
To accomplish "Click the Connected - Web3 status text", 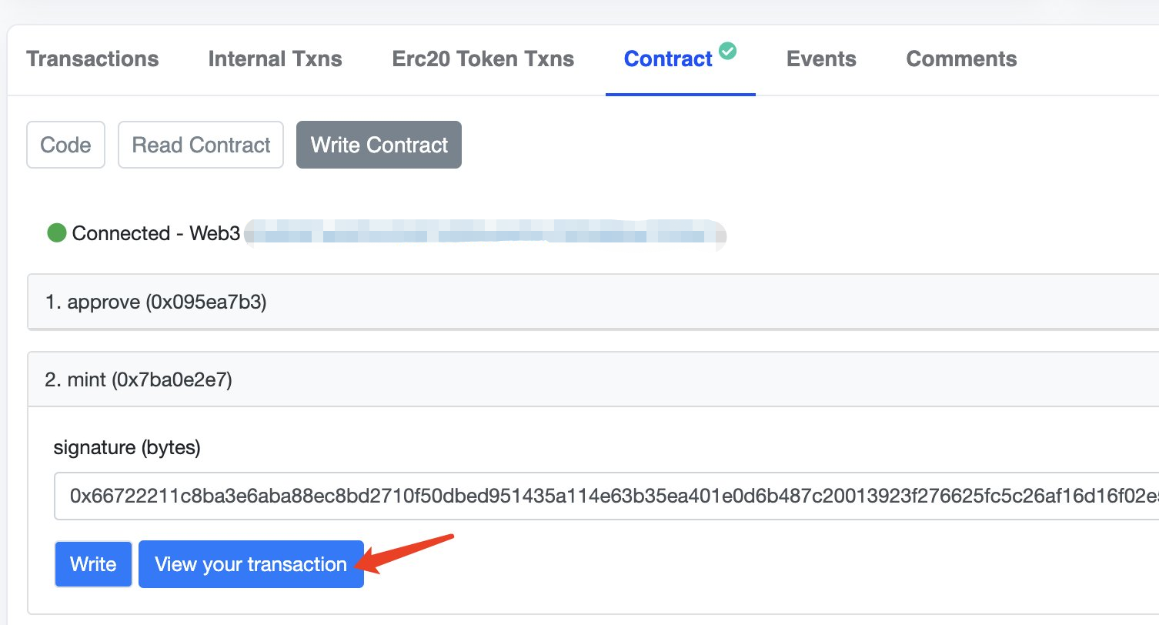I will point(156,233).
